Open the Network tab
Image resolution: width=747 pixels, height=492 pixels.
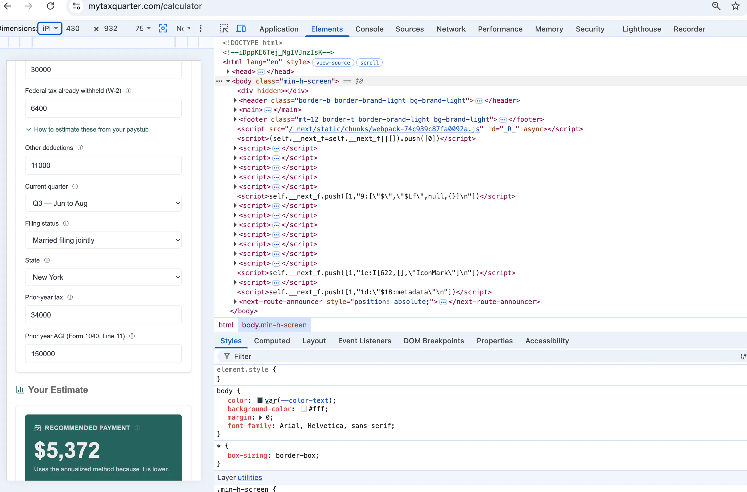(451, 29)
